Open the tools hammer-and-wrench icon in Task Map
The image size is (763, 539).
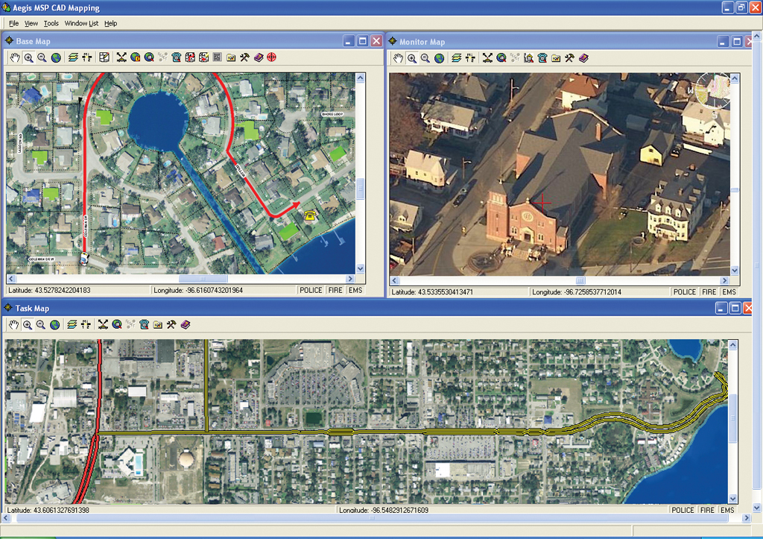[x=170, y=324]
